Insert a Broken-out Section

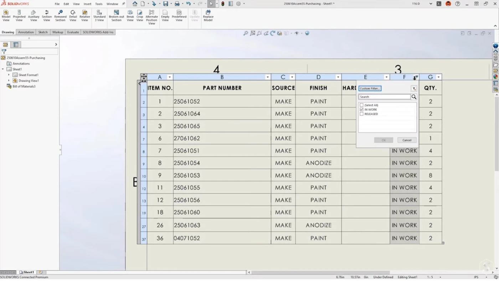tap(116, 16)
